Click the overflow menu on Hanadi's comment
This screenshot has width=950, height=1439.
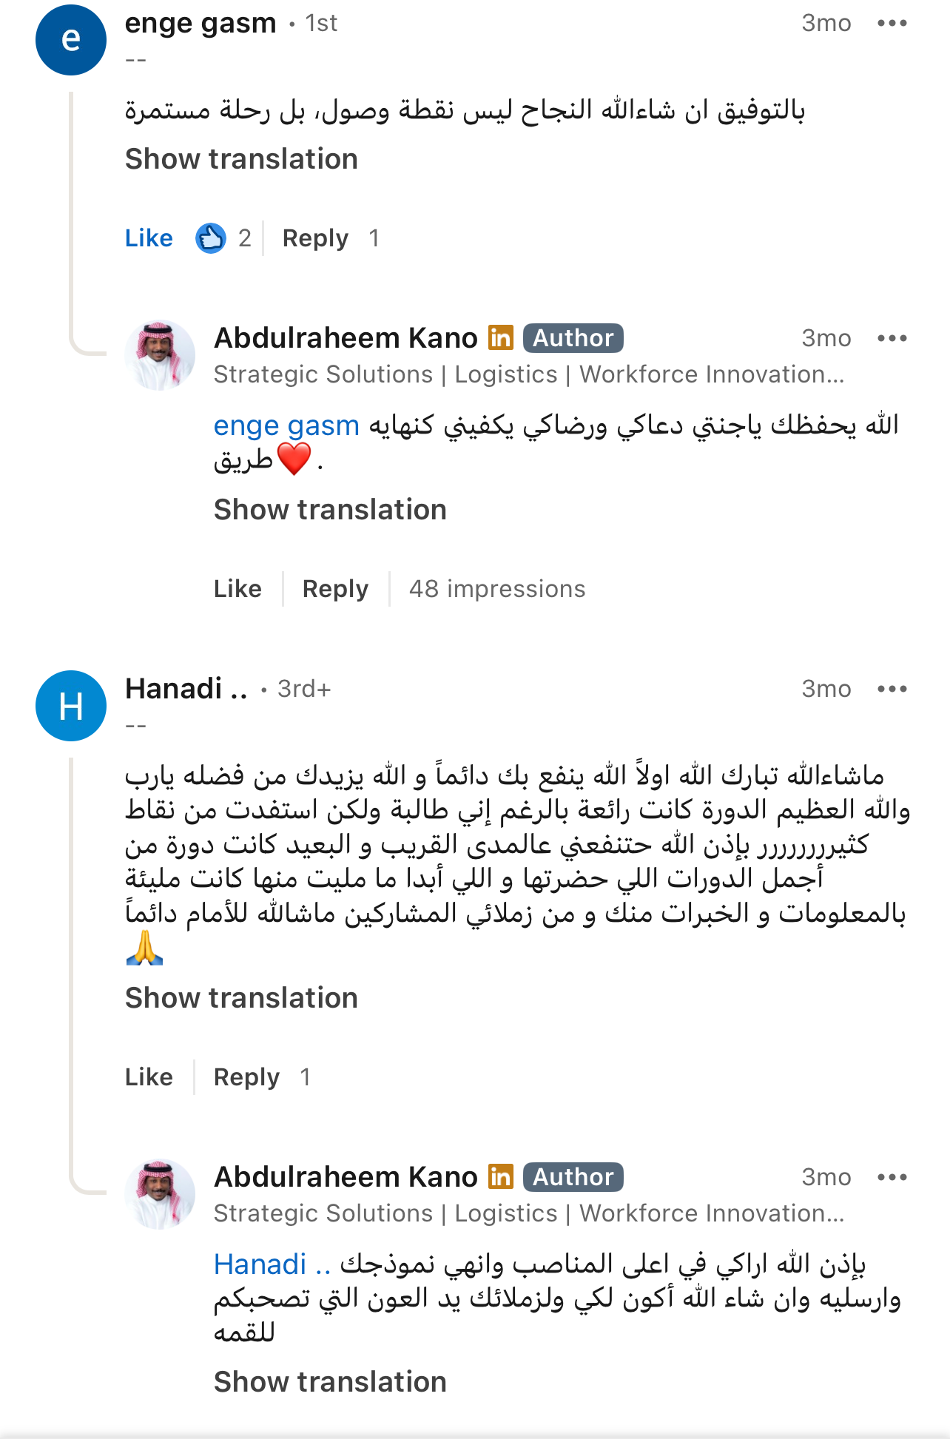893,688
